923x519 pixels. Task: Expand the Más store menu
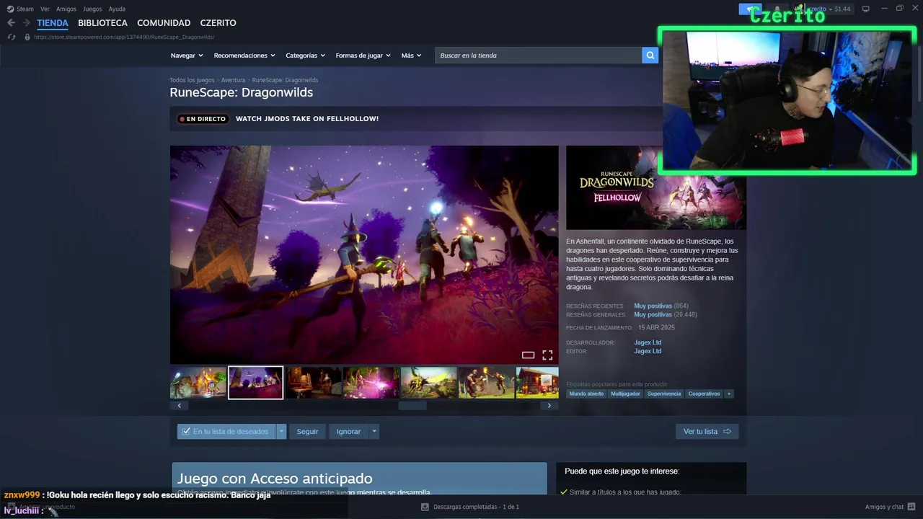tap(411, 56)
